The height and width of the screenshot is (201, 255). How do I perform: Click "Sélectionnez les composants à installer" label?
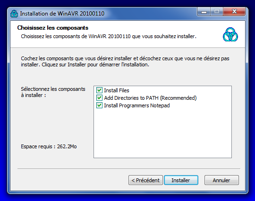coord(53,92)
